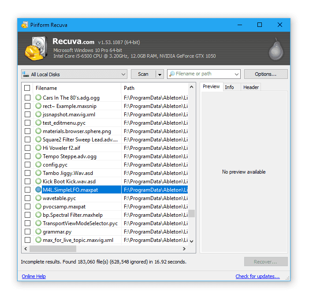Select the file row Hi Voweler f2.aif
The height and width of the screenshot is (297, 309).
click(x=105, y=148)
